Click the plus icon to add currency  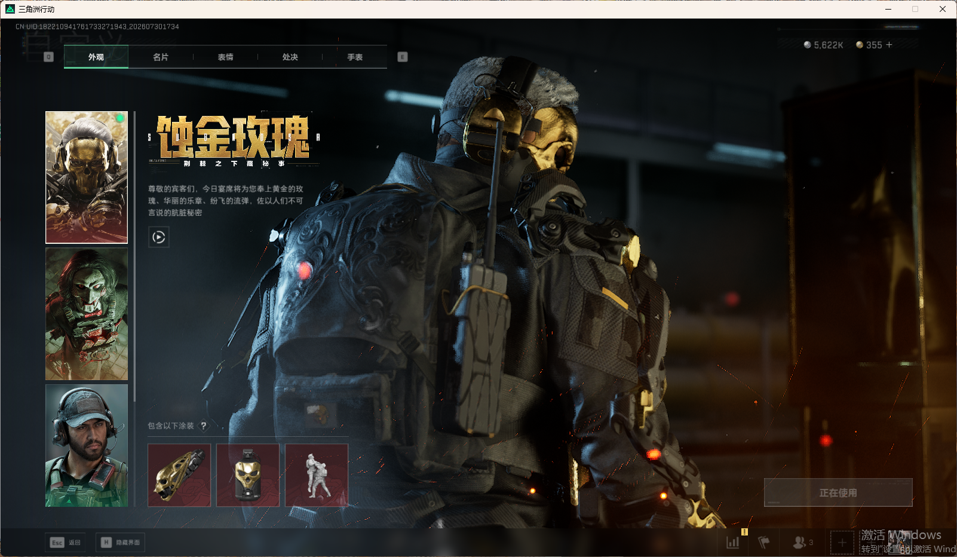(x=889, y=45)
